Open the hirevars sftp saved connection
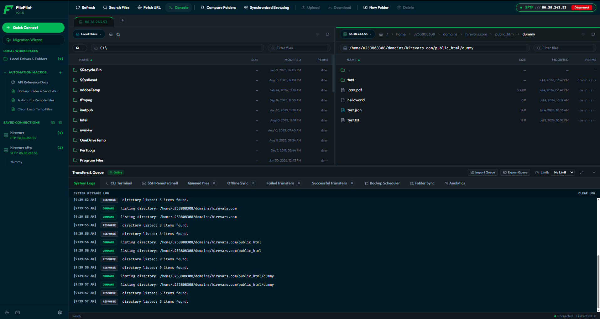Image resolution: width=600 pixels, height=319 pixels. (x=33, y=150)
